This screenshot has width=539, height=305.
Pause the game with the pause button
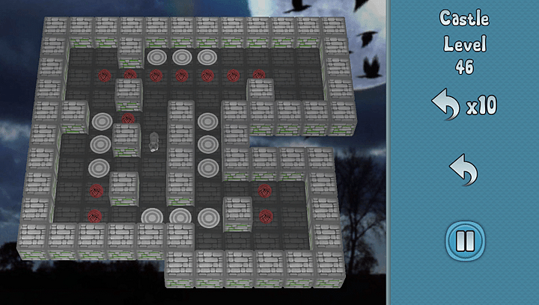coord(465,241)
